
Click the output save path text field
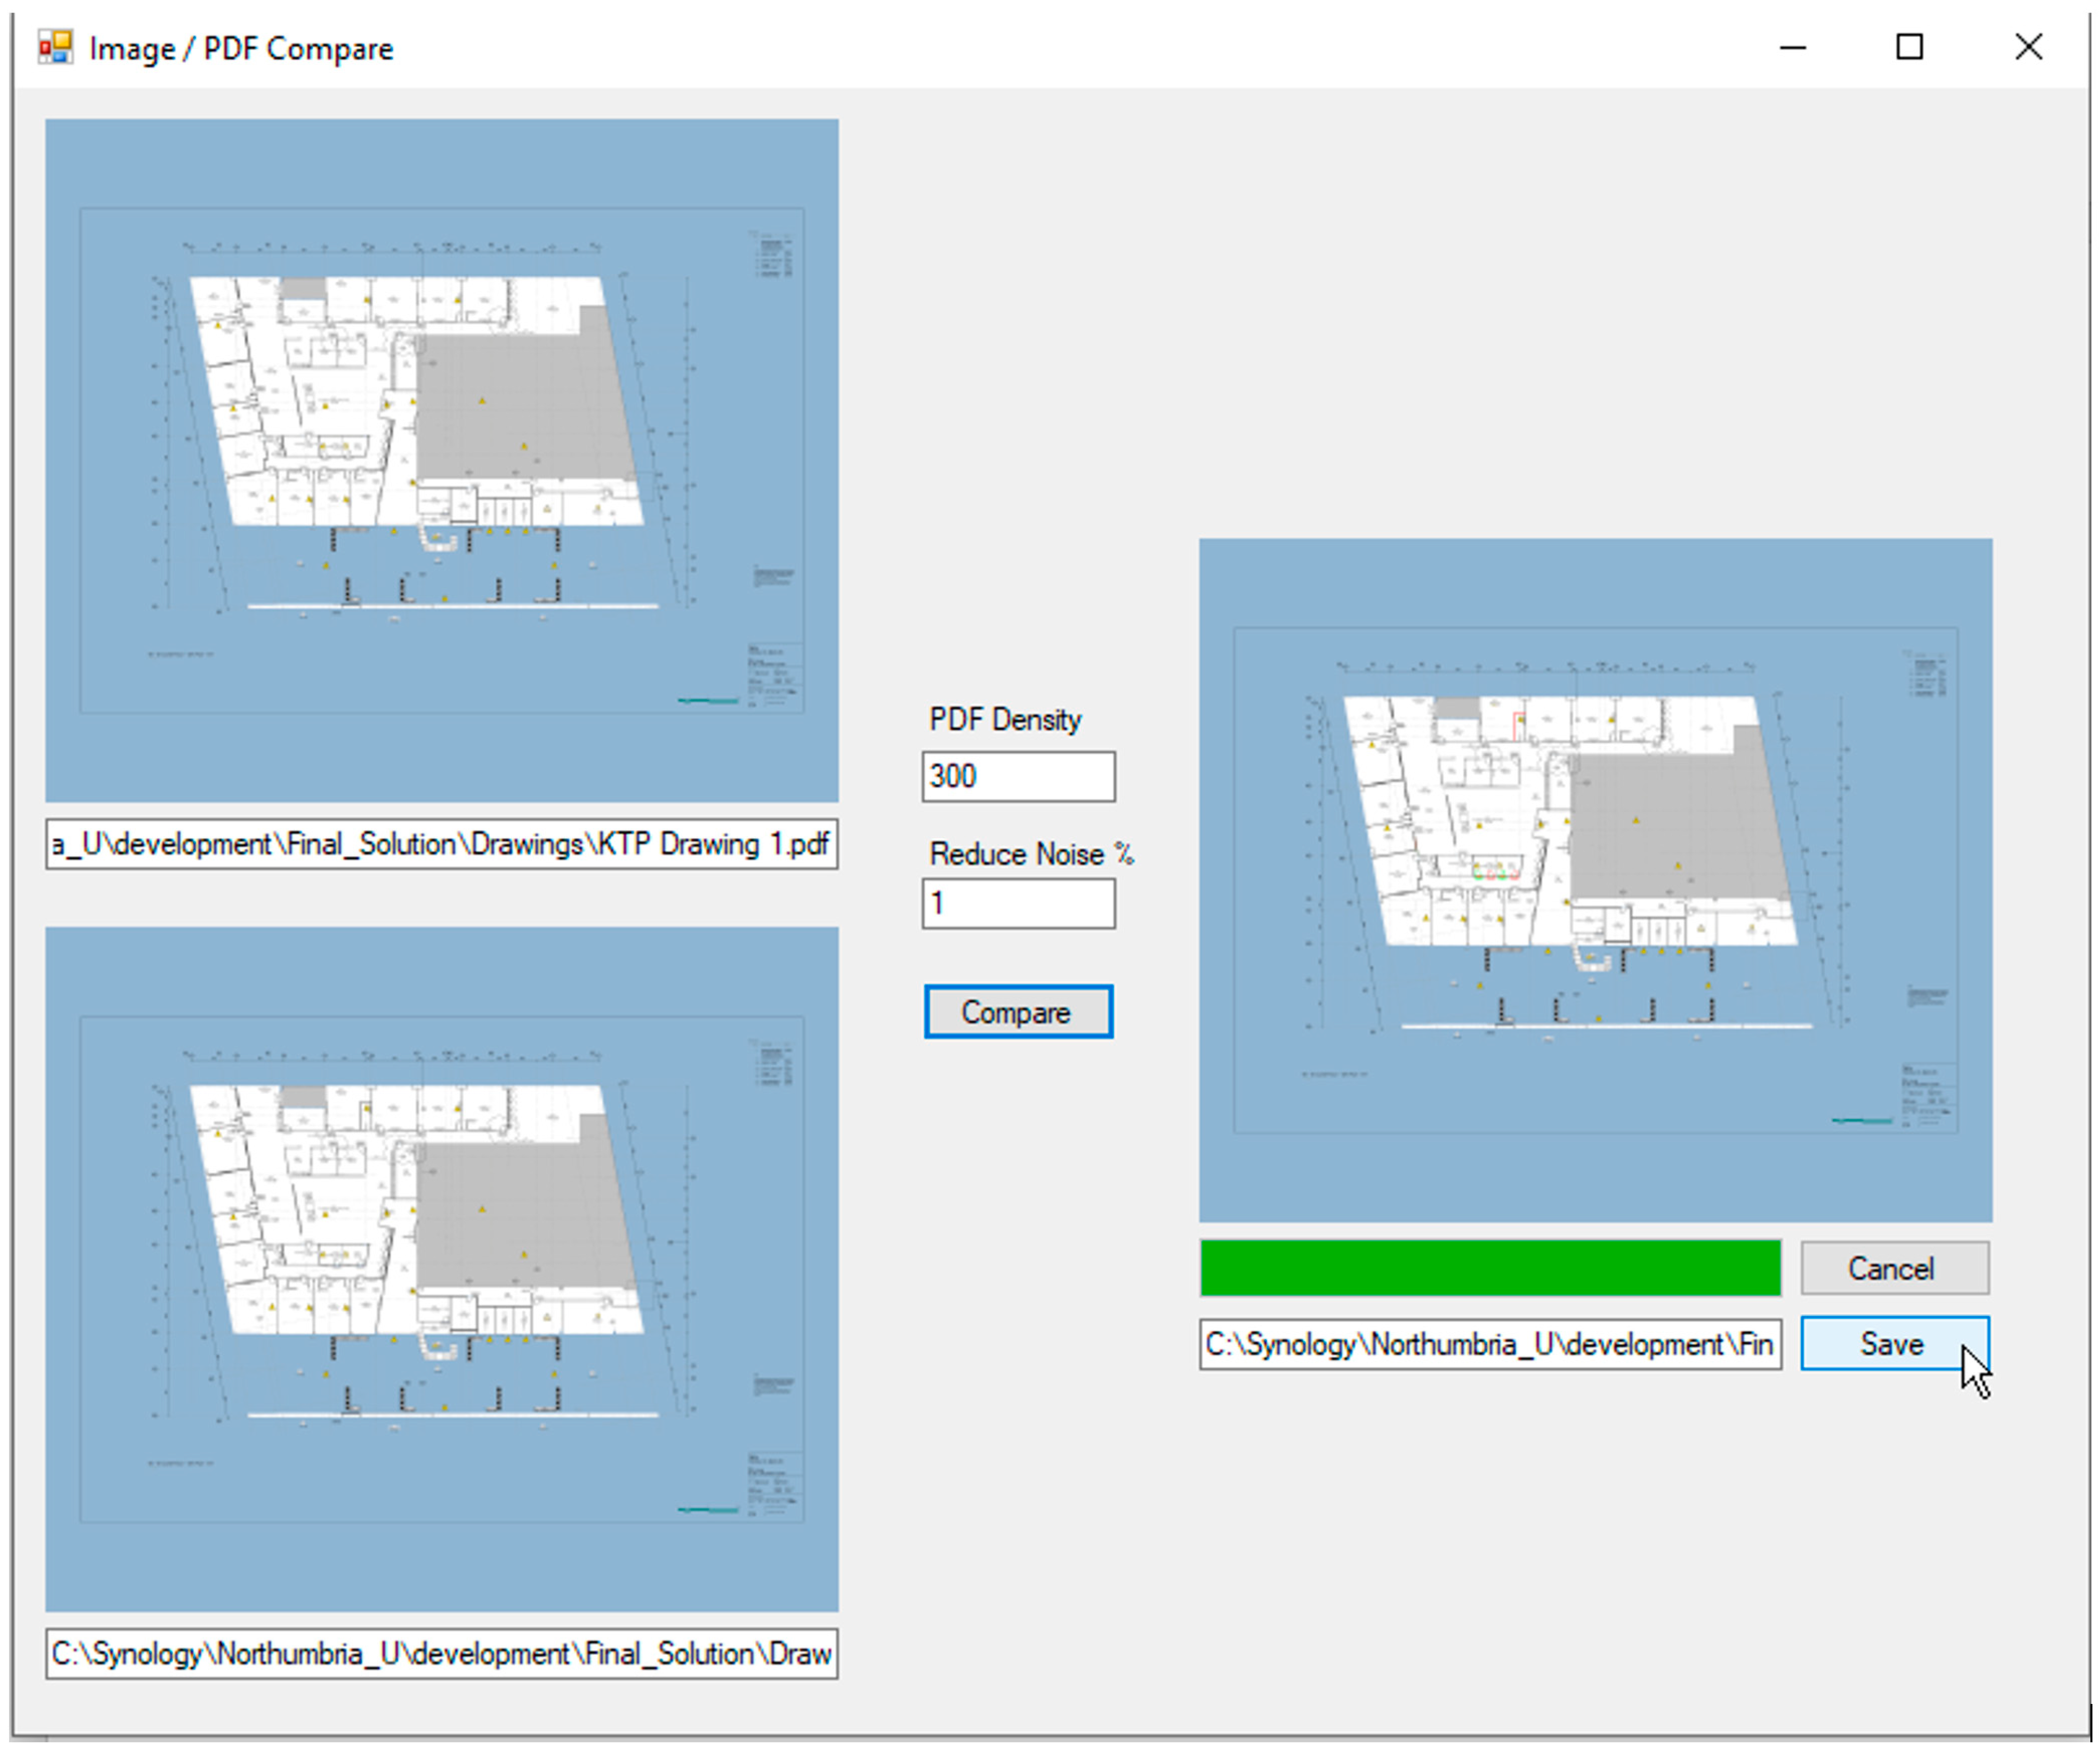point(1489,1343)
